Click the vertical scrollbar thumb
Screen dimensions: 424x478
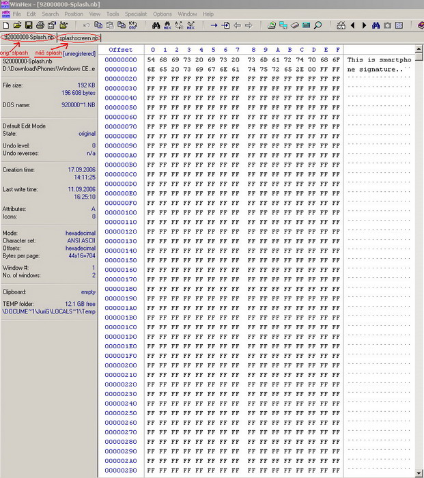(x=419, y=57)
